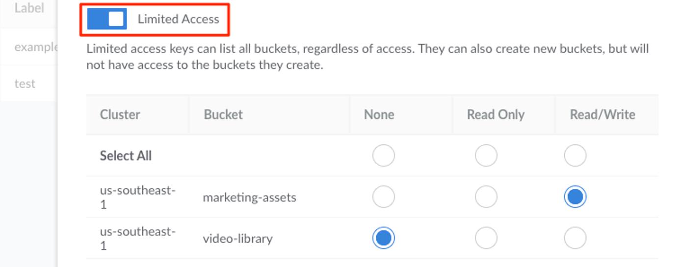Click the Read/Write column header
This screenshot has height=267, width=681.
point(602,115)
